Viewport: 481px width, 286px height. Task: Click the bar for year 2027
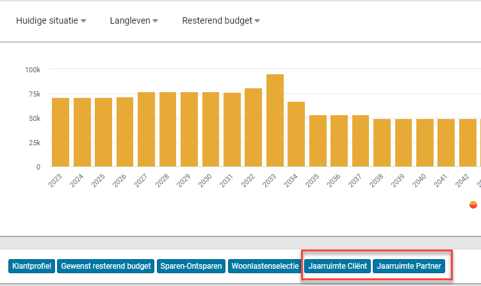click(146, 129)
